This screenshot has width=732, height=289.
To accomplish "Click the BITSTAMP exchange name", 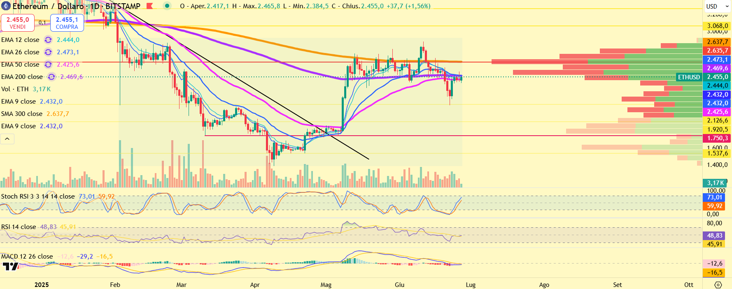I will pos(123,6).
